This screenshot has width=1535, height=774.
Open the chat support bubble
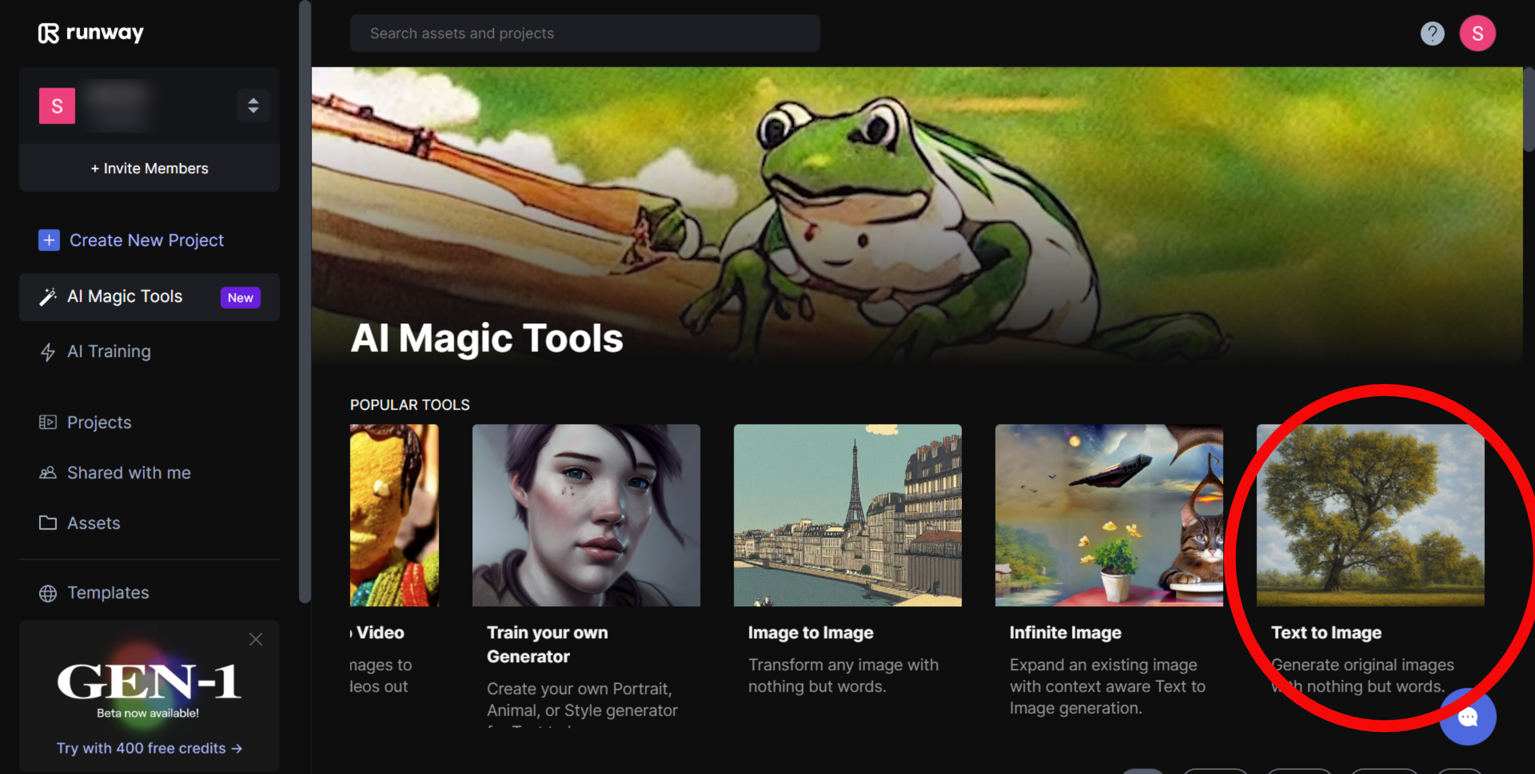(1467, 717)
